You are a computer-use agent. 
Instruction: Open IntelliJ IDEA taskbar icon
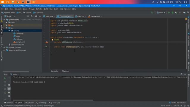28,2
